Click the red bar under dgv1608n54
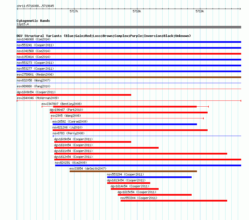Screen dimensions: 249x220 [x=74, y=95]
